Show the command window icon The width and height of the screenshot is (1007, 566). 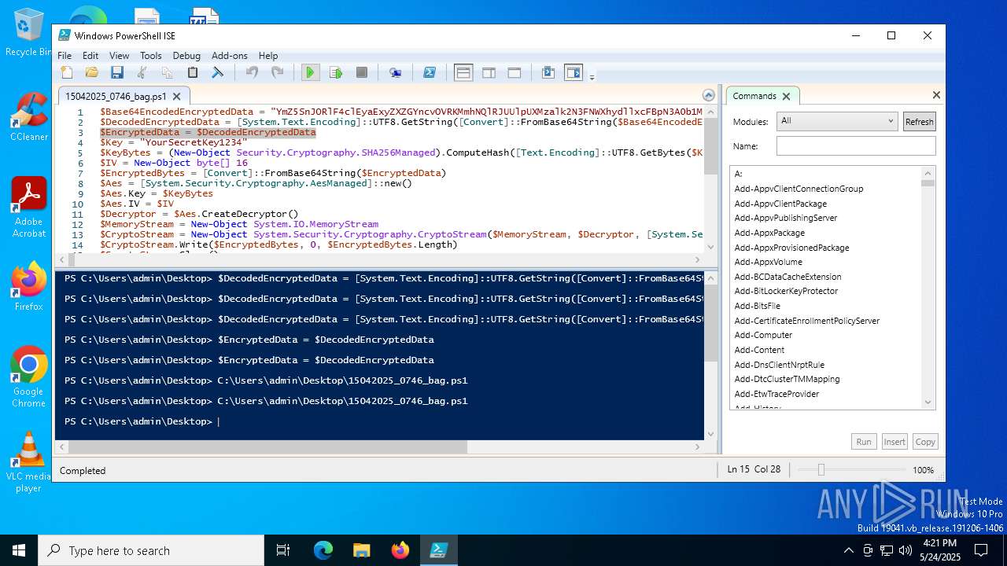coord(548,72)
